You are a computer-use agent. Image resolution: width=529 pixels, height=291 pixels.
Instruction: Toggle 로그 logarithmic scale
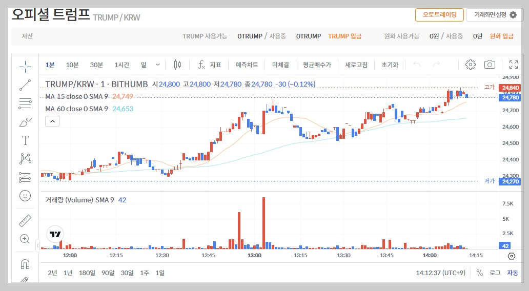495,273
